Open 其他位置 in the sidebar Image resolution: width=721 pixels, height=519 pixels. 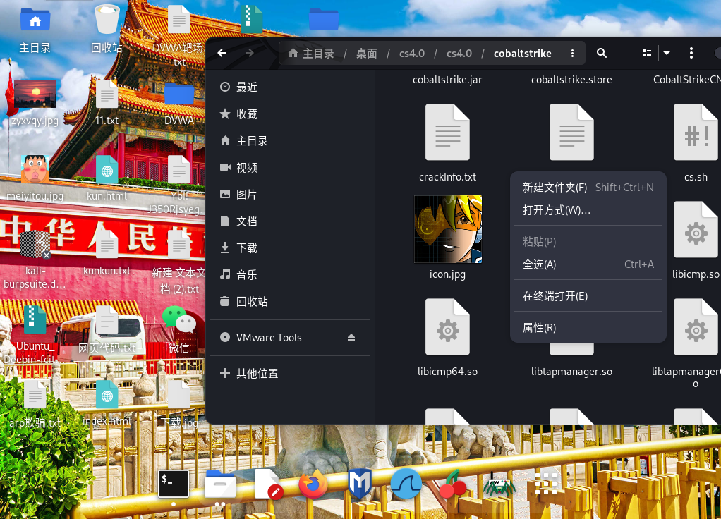[x=290, y=373]
